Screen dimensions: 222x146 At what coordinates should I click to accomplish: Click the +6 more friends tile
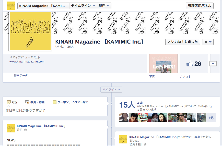(211, 118)
